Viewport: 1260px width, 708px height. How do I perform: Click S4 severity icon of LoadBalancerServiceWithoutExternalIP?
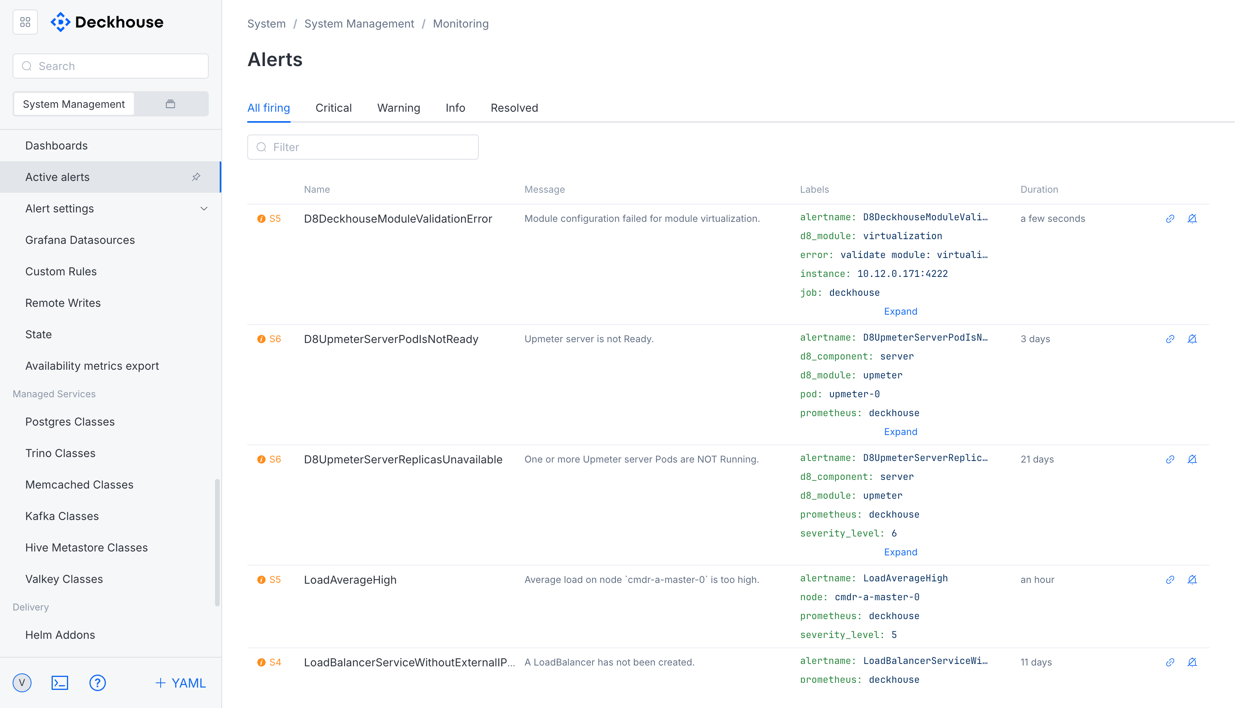coord(261,662)
